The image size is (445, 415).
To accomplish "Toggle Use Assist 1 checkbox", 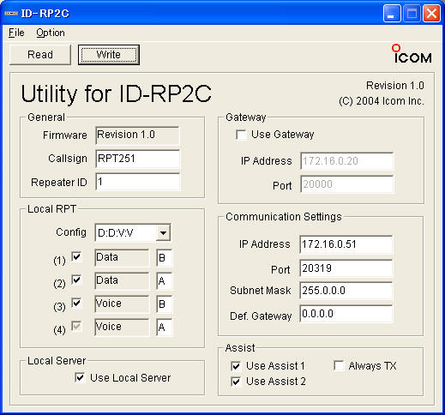I will pyautogui.click(x=236, y=366).
